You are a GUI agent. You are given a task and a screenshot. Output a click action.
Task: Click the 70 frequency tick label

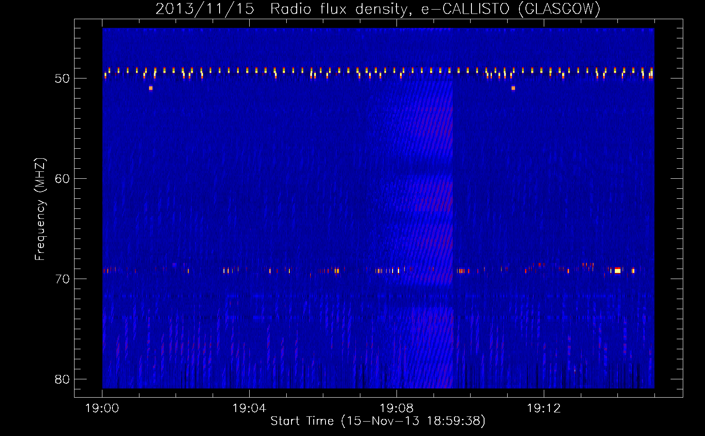point(62,279)
